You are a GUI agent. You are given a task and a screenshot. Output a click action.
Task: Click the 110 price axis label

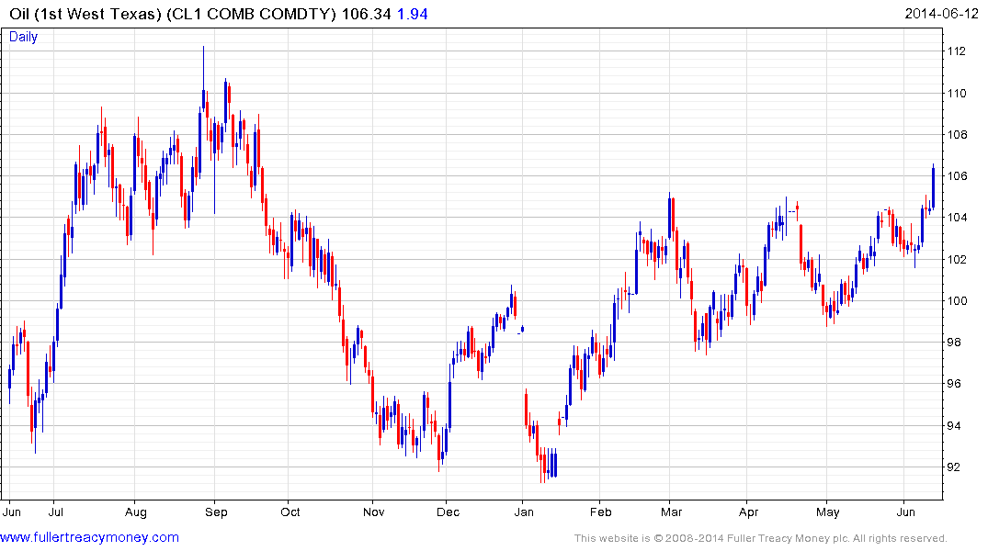pos(957,93)
